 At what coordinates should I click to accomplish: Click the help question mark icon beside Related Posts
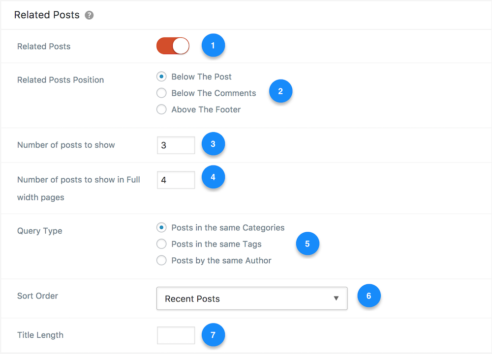pos(89,15)
